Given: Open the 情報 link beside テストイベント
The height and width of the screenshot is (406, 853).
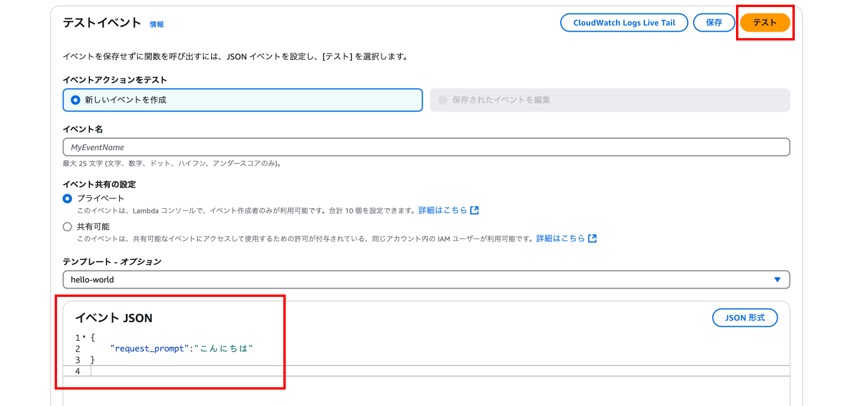Looking at the screenshot, I should 157,25.
